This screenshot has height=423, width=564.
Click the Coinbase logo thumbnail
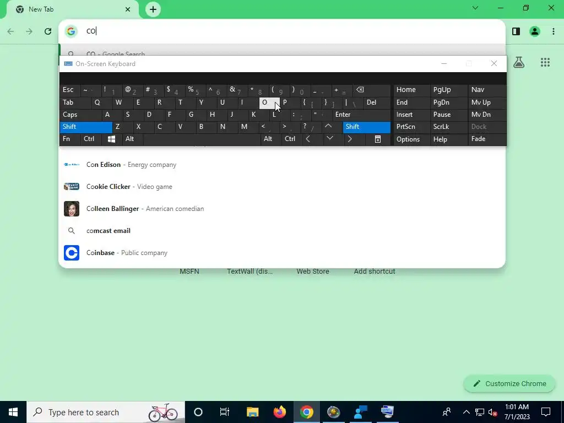(x=72, y=252)
